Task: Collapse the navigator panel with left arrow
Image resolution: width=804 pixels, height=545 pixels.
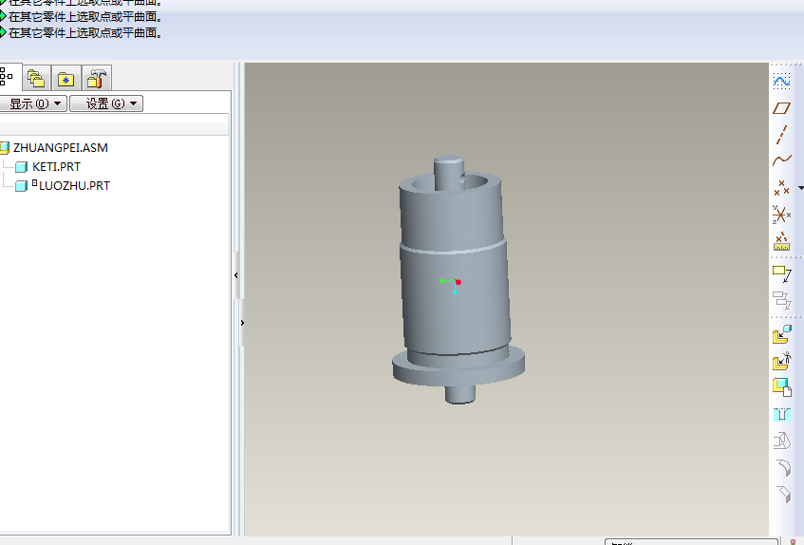Action: click(x=236, y=275)
